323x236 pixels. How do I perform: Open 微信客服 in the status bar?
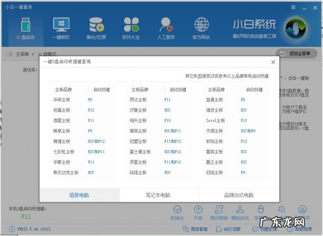[x=195, y=229]
